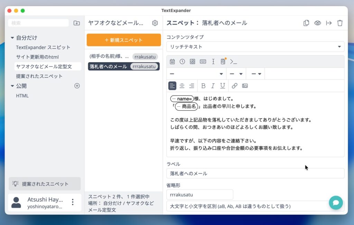Insert a link using the chain icon
This screenshot has height=225, width=354.
point(234,86)
